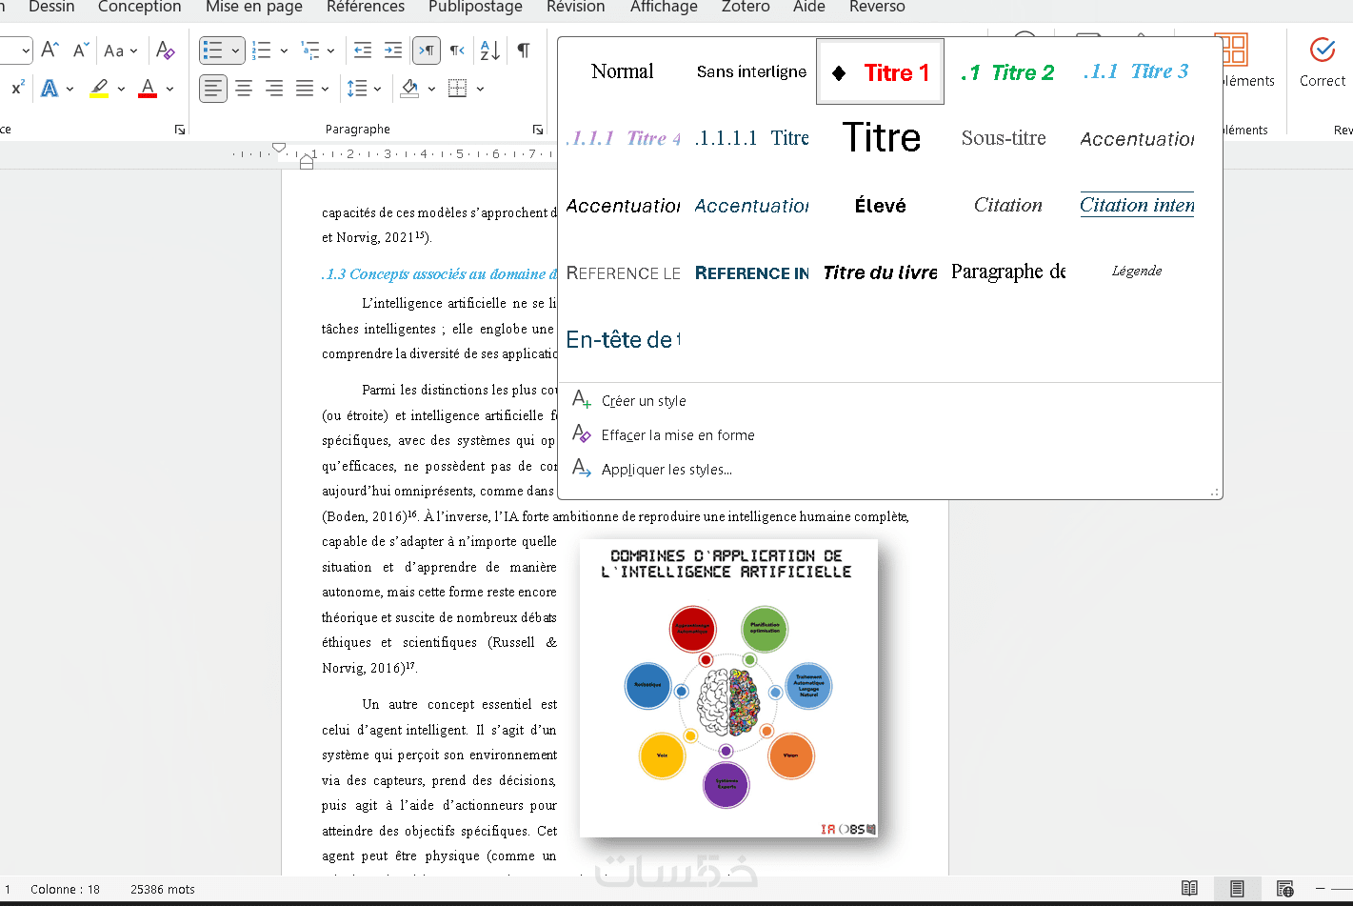Click the Légende style in gallery

(1137, 272)
